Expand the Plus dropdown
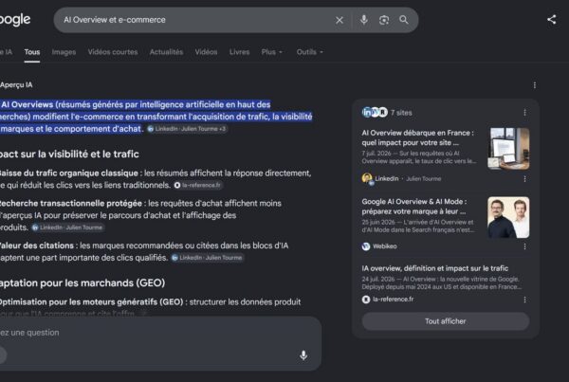 tap(272, 52)
